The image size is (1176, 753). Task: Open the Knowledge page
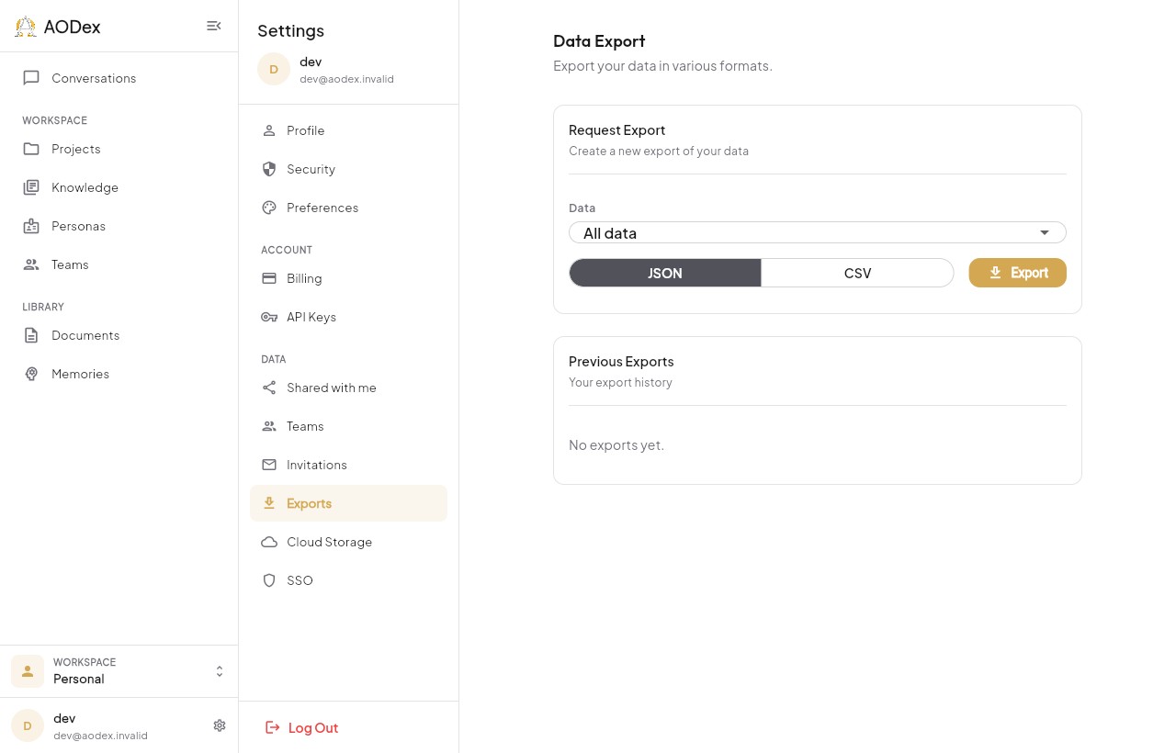pos(119,187)
